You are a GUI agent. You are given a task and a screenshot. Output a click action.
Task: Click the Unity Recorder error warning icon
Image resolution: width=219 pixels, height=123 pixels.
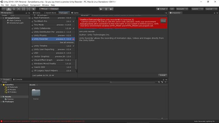(x=73, y=39)
